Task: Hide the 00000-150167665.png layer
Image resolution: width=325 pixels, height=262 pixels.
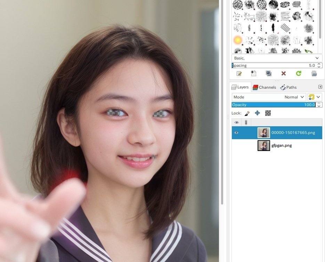Action: (x=236, y=133)
